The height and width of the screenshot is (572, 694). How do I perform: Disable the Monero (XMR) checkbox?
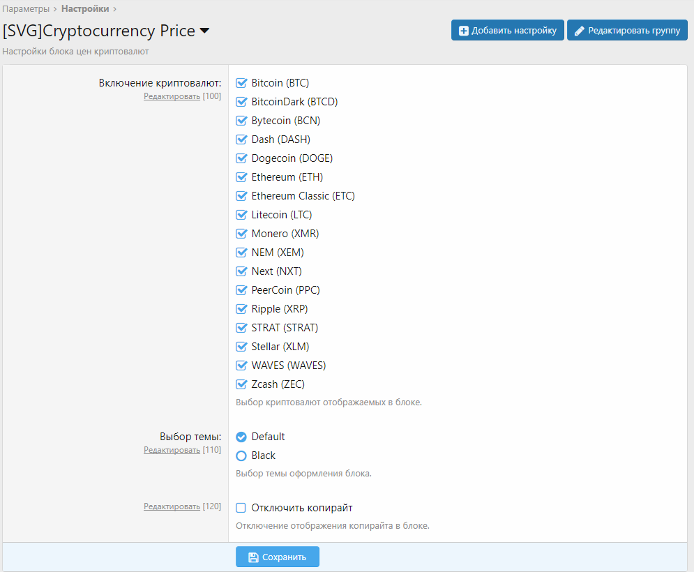pyautogui.click(x=242, y=234)
